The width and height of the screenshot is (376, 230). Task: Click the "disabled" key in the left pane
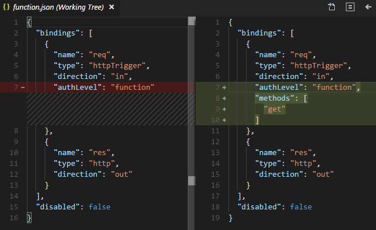tap(60, 207)
